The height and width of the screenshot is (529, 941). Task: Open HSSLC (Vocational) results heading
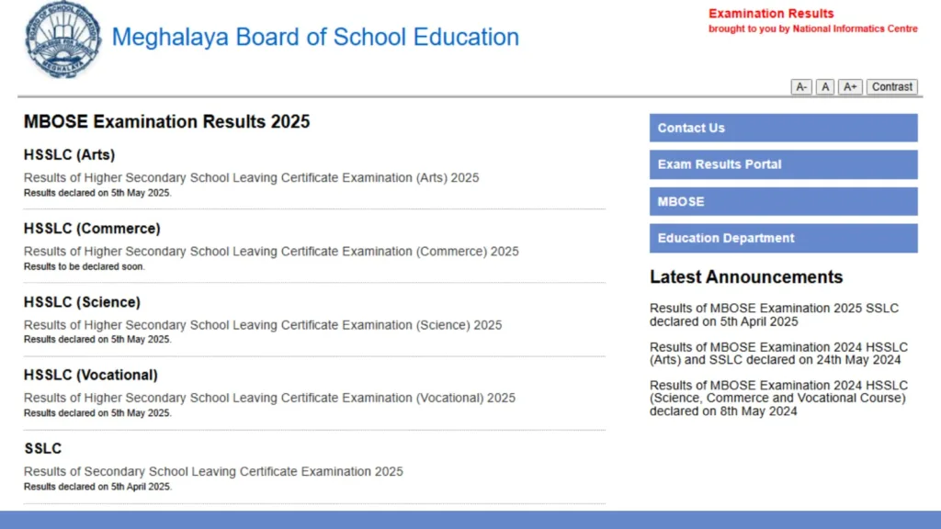point(90,375)
